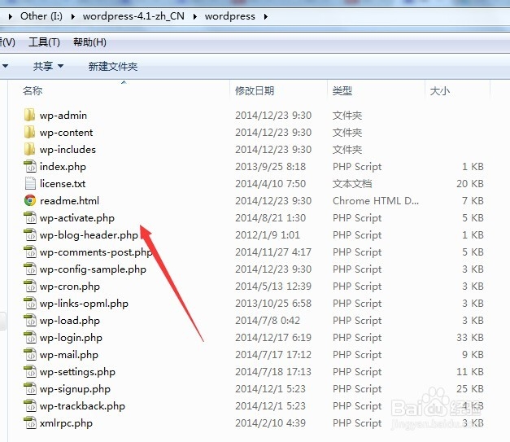Go to Other (I:) in address bar
510x442 pixels.
(x=41, y=16)
